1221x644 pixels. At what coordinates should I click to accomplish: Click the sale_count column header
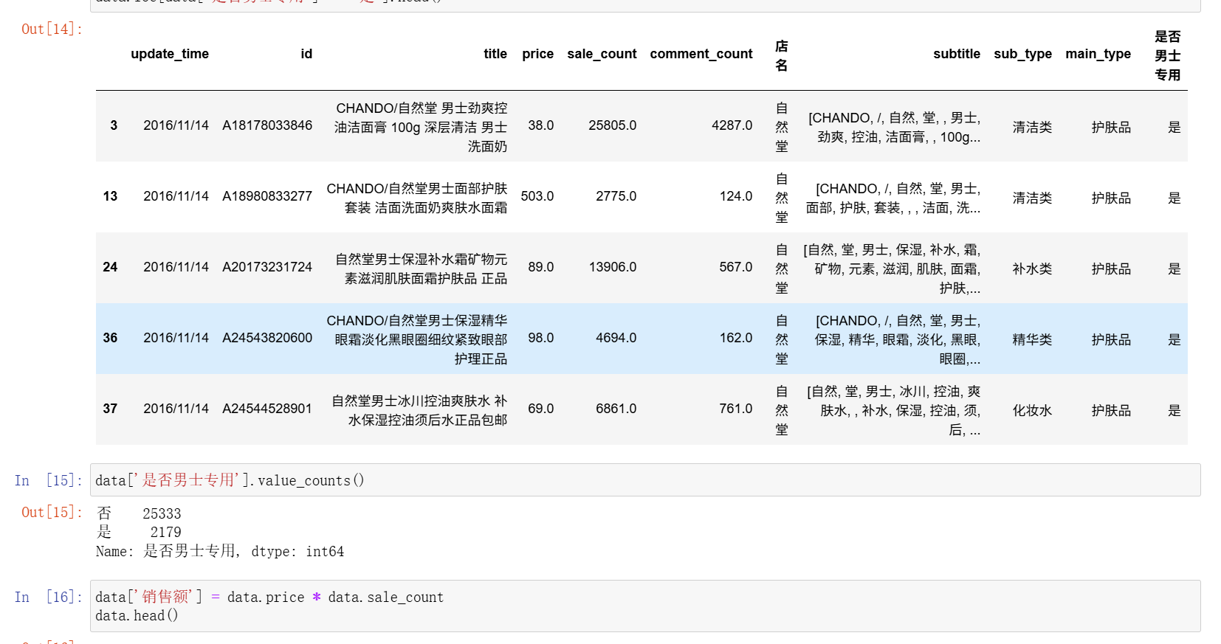(x=602, y=54)
